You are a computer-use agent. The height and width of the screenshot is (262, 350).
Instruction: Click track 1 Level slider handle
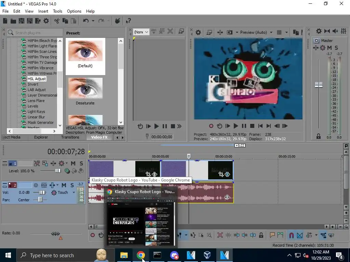tap(57, 171)
